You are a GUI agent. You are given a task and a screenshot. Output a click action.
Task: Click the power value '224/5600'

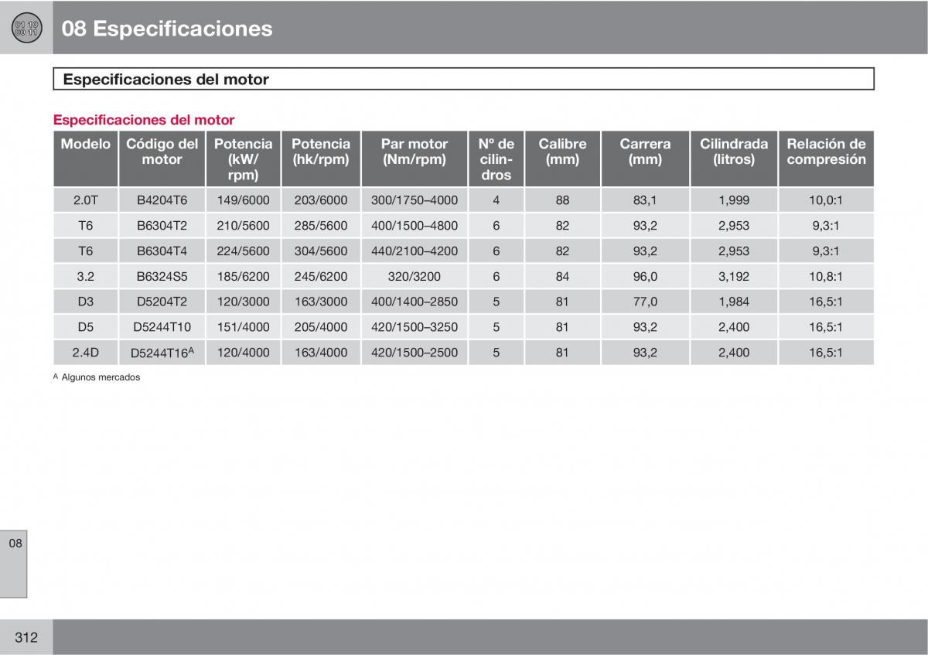click(243, 251)
